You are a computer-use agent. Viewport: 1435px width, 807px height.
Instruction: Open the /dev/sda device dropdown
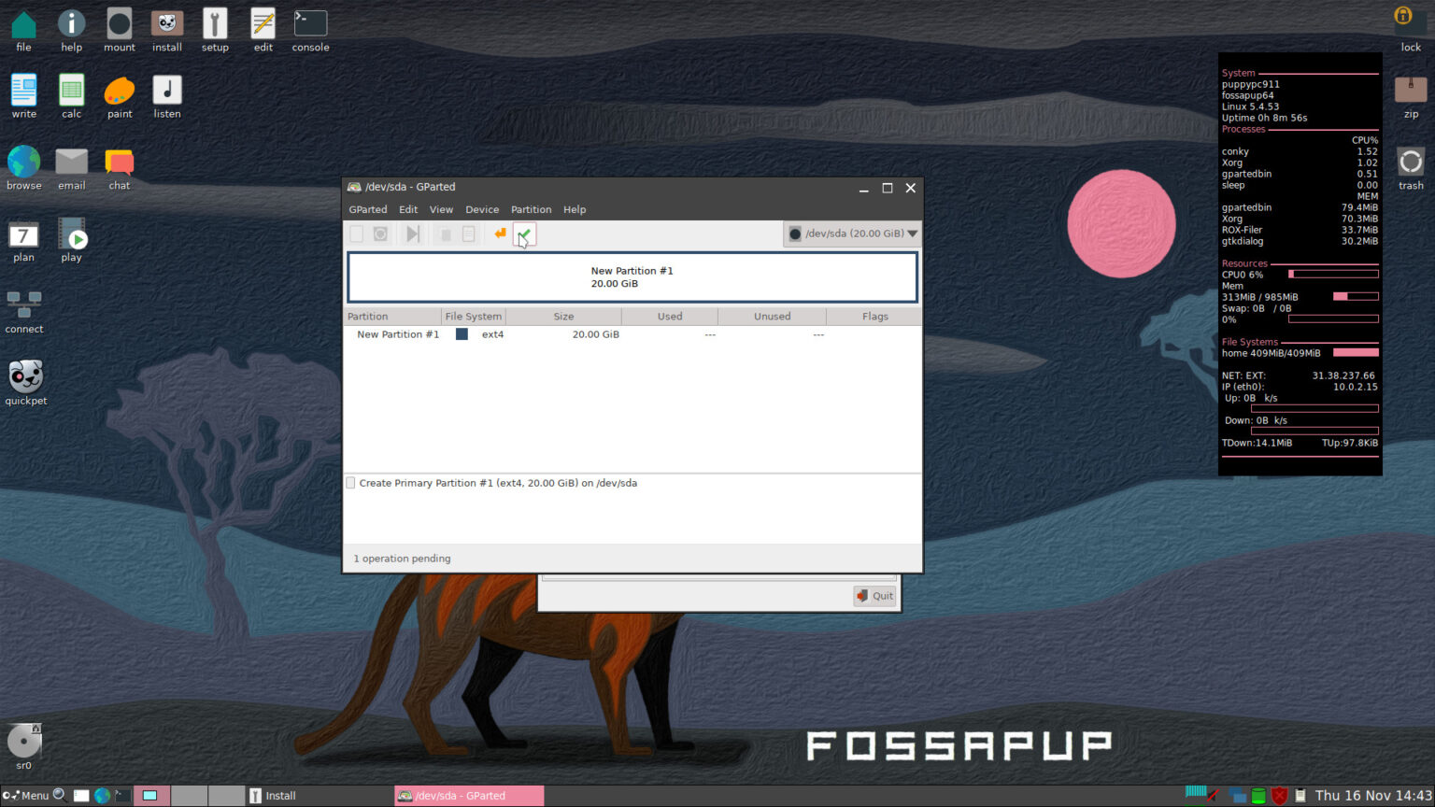[912, 234]
